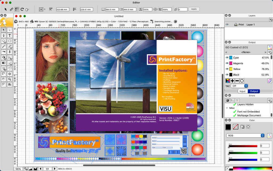Choose the crosshair registration target tool
The width and height of the screenshot is (273, 171).
[x=10, y=74]
